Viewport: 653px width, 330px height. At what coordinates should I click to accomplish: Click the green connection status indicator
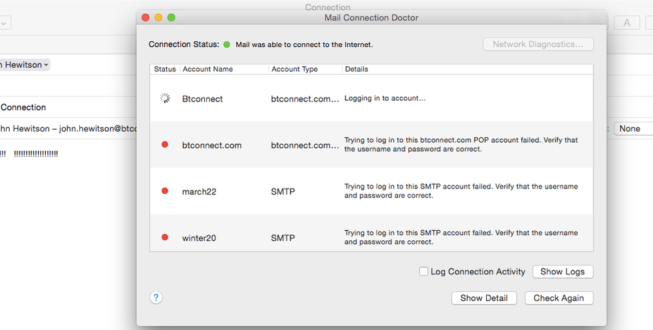[227, 45]
